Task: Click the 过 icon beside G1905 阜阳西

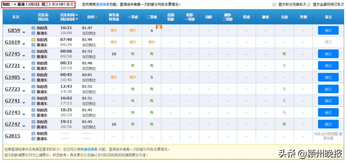Action: point(33,75)
